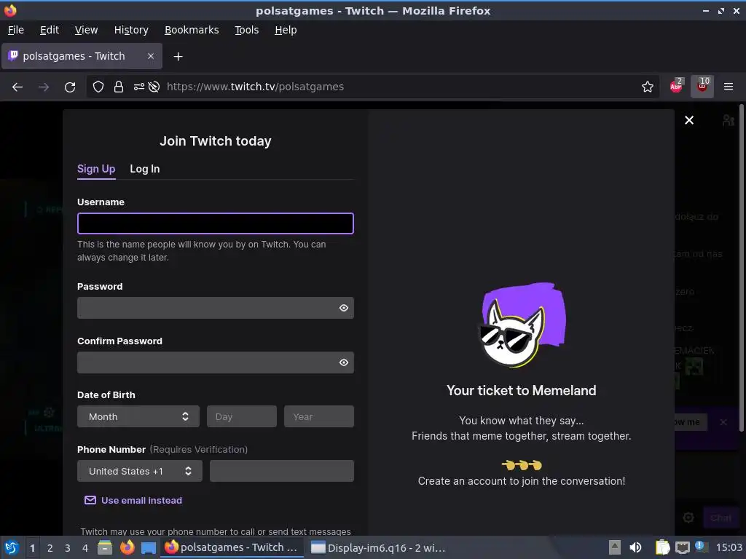Show password in the Password field
Image resolution: width=746 pixels, height=559 pixels.
(344, 308)
